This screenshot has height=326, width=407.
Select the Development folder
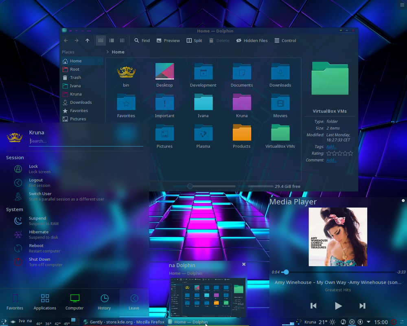pos(203,75)
